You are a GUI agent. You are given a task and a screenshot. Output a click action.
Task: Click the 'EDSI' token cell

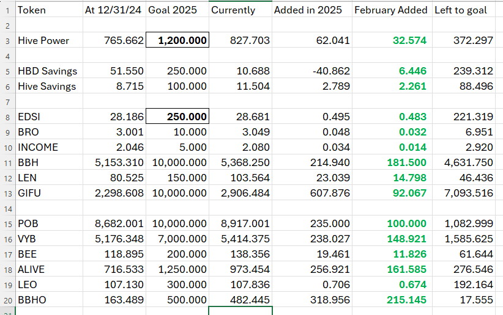pyautogui.click(x=49, y=117)
